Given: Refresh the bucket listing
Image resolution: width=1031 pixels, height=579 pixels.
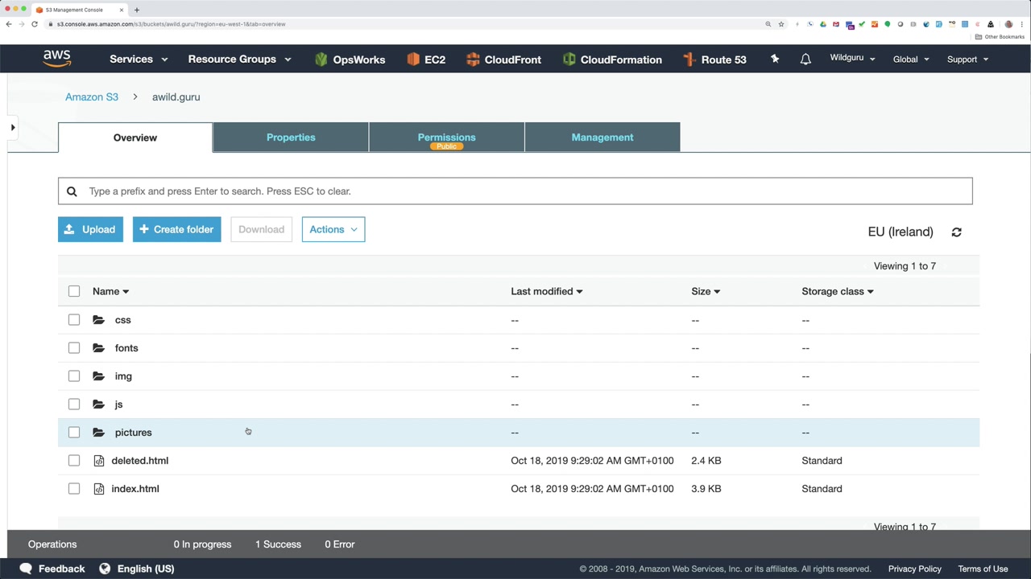Looking at the screenshot, I should [957, 232].
